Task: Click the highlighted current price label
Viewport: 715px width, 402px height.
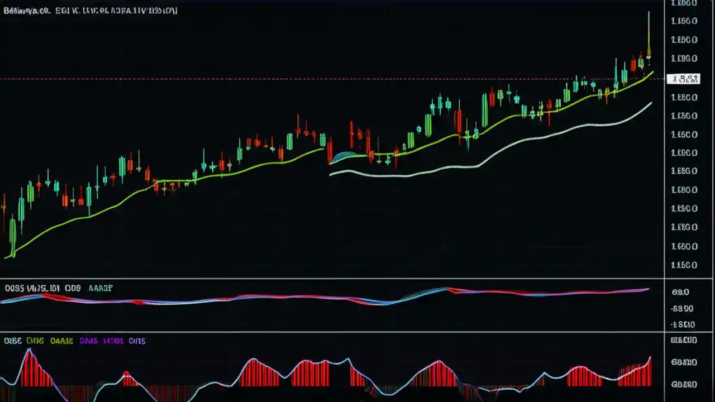Action: (x=684, y=79)
